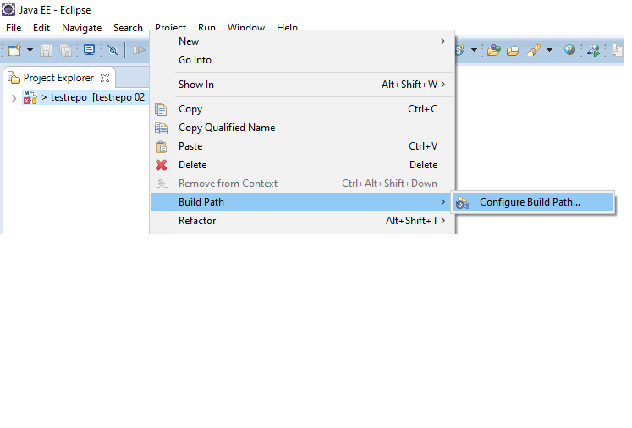Click the Copy Qualified Name icon
This screenshot has width=632, height=428.
click(x=161, y=128)
